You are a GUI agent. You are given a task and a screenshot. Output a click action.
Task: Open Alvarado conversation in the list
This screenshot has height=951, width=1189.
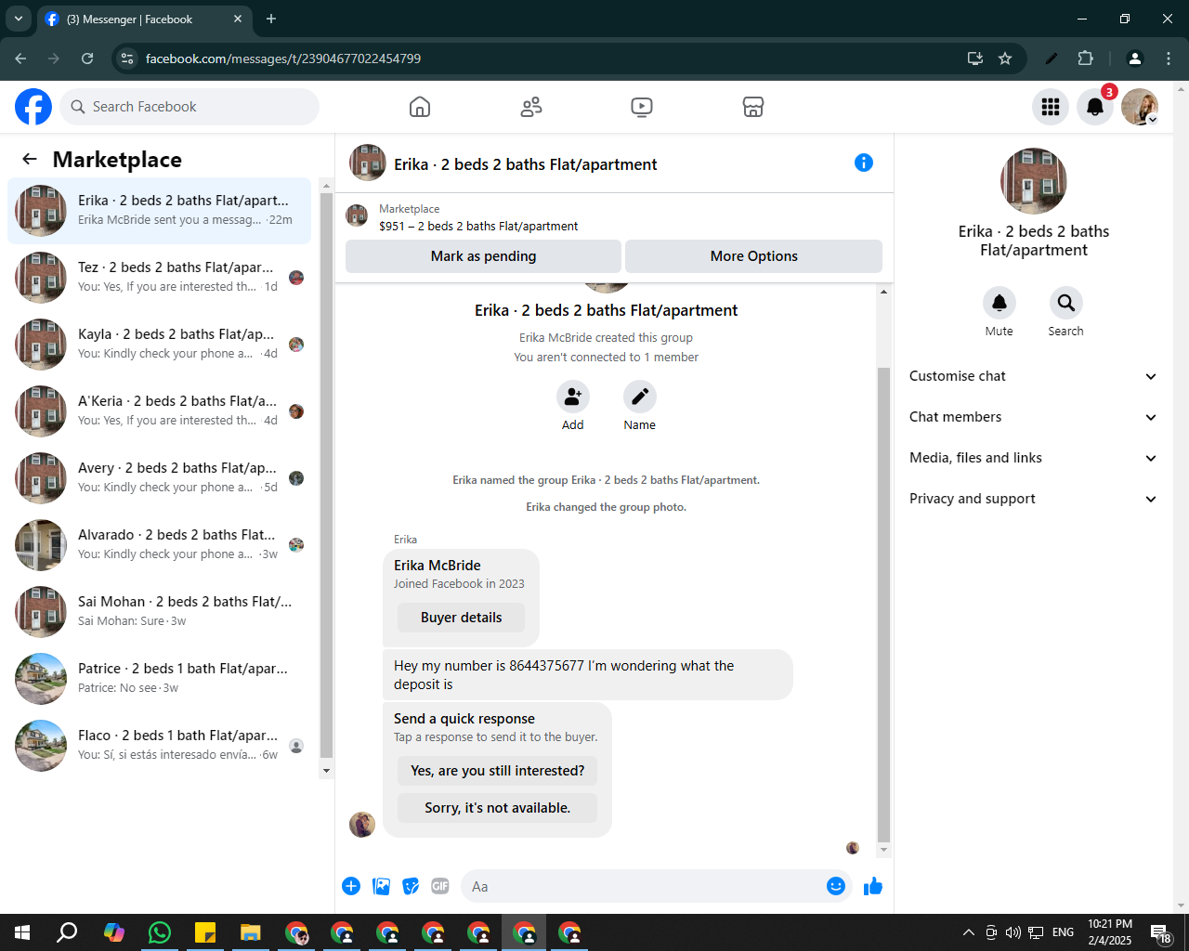pyautogui.click(x=159, y=545)
